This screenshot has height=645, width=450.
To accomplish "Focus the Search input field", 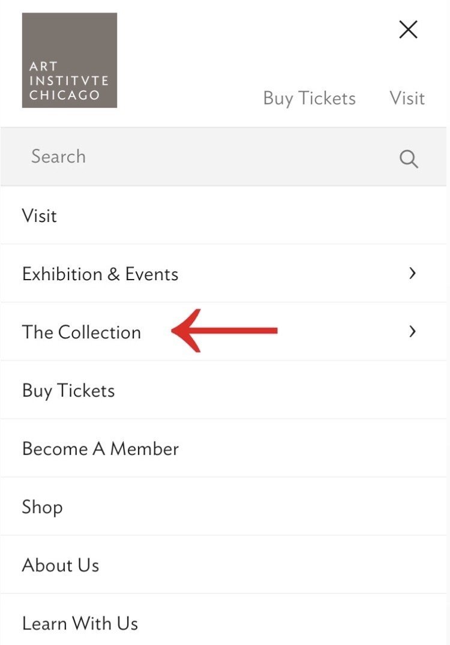I will pos(223,157).
